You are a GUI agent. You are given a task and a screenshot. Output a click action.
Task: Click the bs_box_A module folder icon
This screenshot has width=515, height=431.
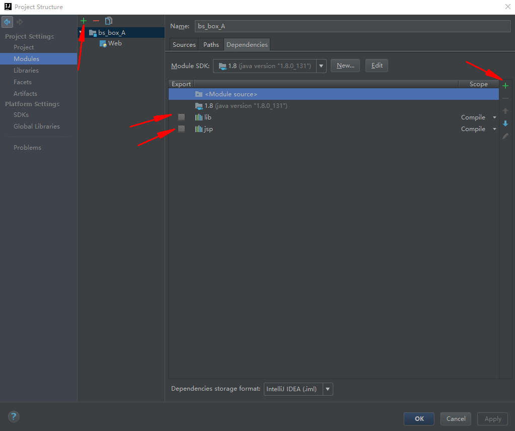coord(93,33)
